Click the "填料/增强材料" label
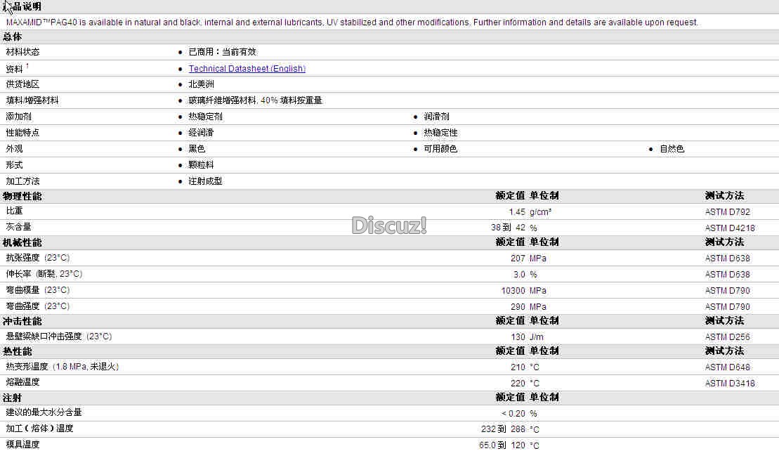Viewport: 779px width, 451px height. (x=32, y=100)
